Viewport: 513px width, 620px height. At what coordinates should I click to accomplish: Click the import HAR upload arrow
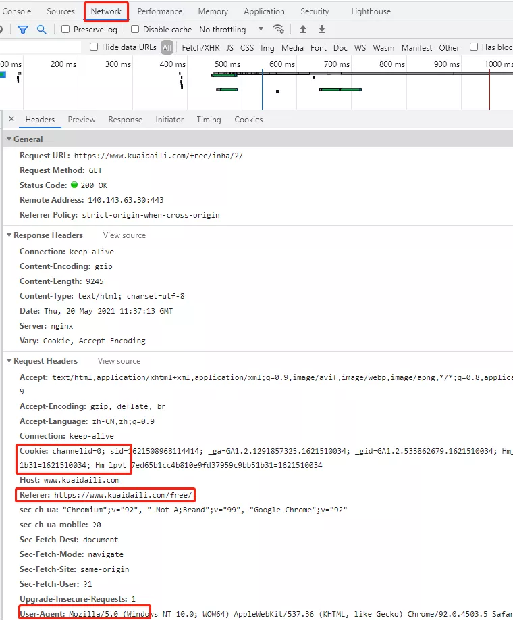click(x=303, y=29)
